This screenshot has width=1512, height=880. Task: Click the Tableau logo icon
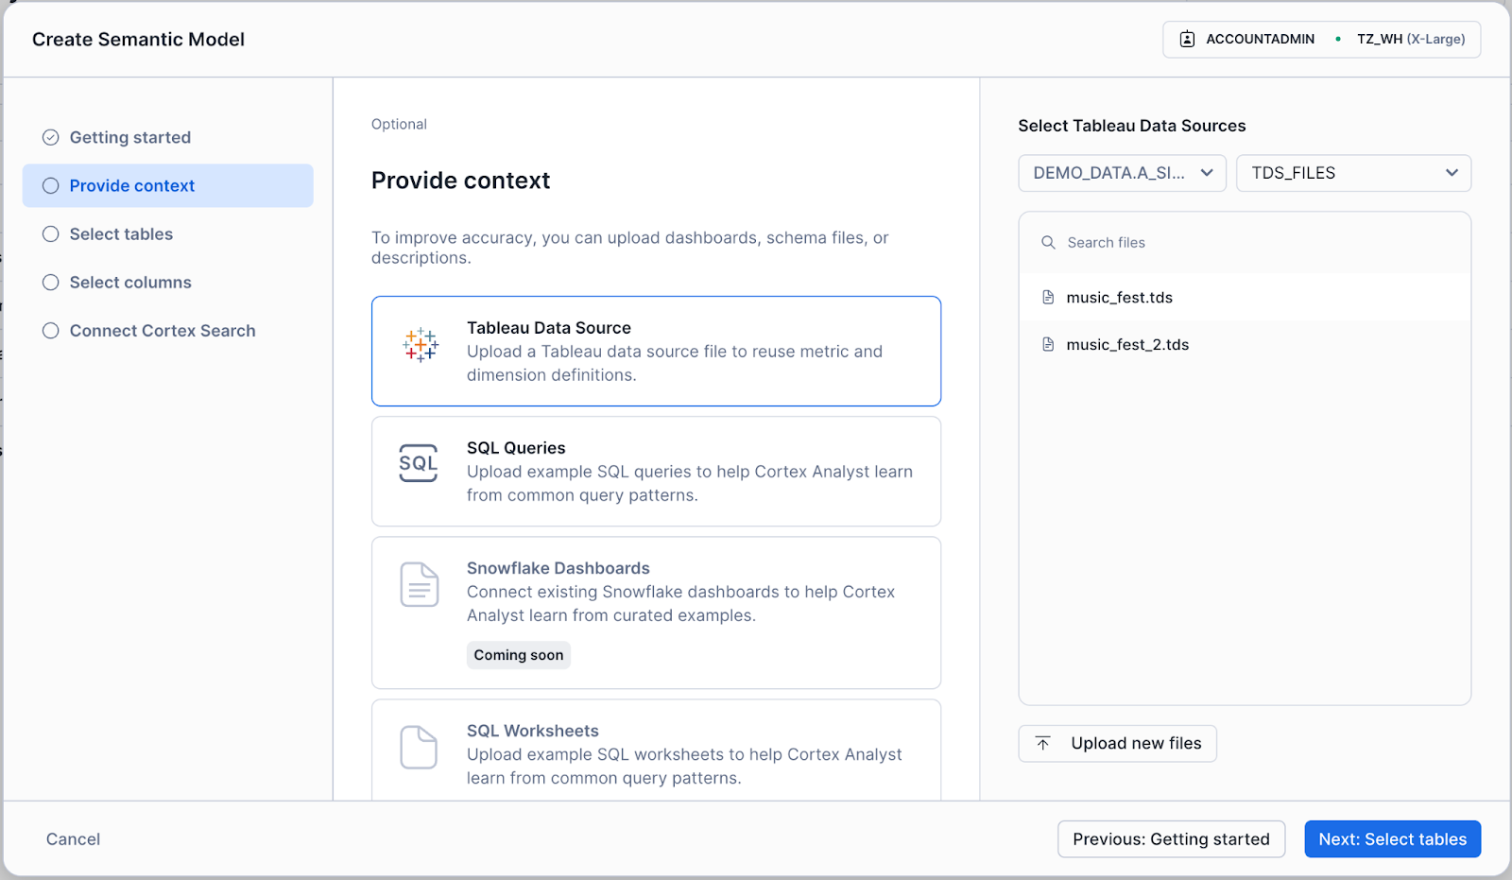(420, 345)
